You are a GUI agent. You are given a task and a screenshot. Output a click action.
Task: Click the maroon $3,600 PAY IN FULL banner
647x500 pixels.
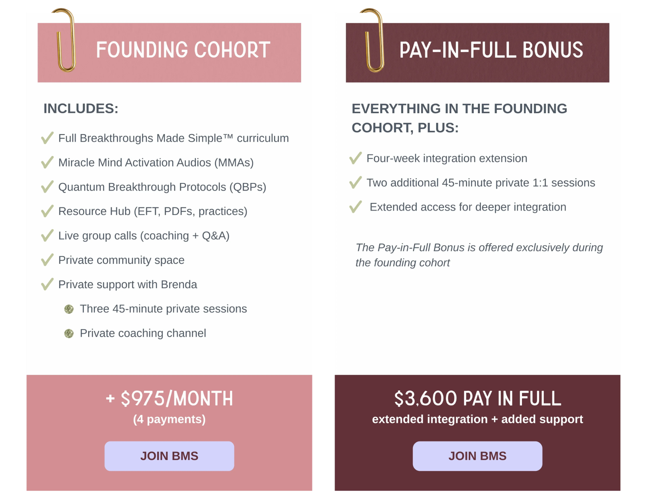click(x=478, y=399)
